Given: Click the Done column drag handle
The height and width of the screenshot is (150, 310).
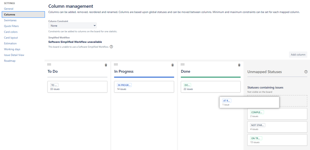Looking at the screenshot, I should click(182, 64).
